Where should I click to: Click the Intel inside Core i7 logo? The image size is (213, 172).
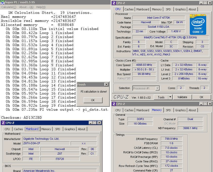(x=198, y=24)
